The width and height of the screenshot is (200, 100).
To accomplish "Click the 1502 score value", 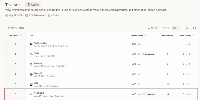I will pyautogui.click(x=134, y=44).
